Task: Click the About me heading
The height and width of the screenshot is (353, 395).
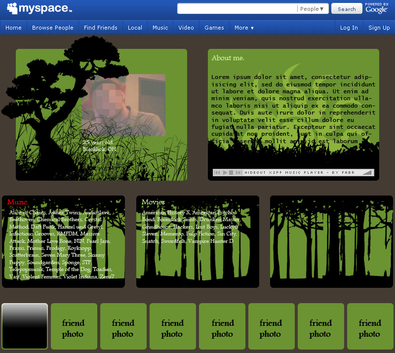Action: [x=228, y=58]
